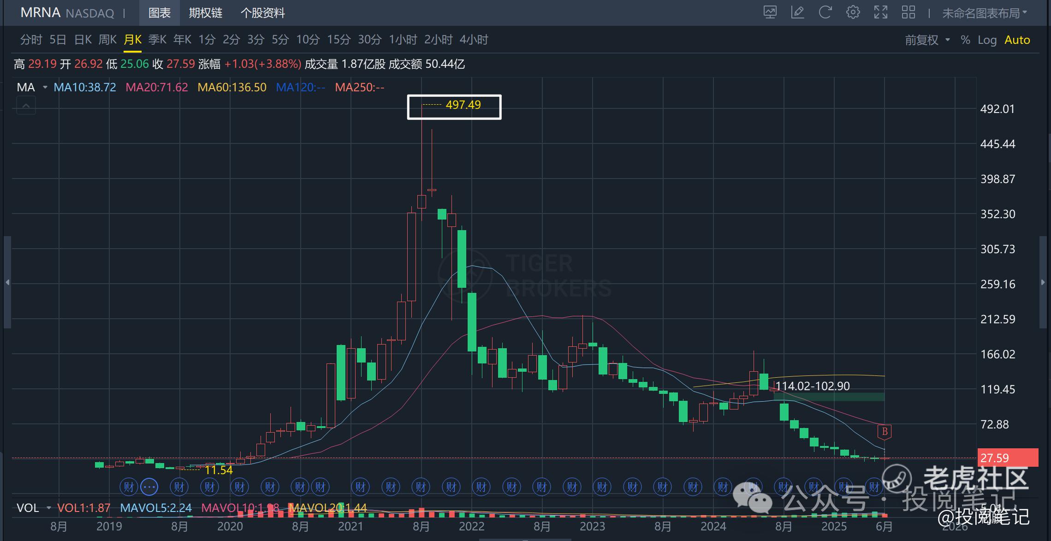The width and height of the screenshot is (1051, 541).
Task: Select the 1小时 timeframe
Action: (403, 40)
